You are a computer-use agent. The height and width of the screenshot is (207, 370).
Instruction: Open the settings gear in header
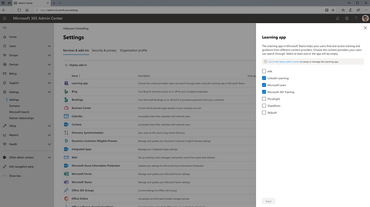tap(347, 18)
